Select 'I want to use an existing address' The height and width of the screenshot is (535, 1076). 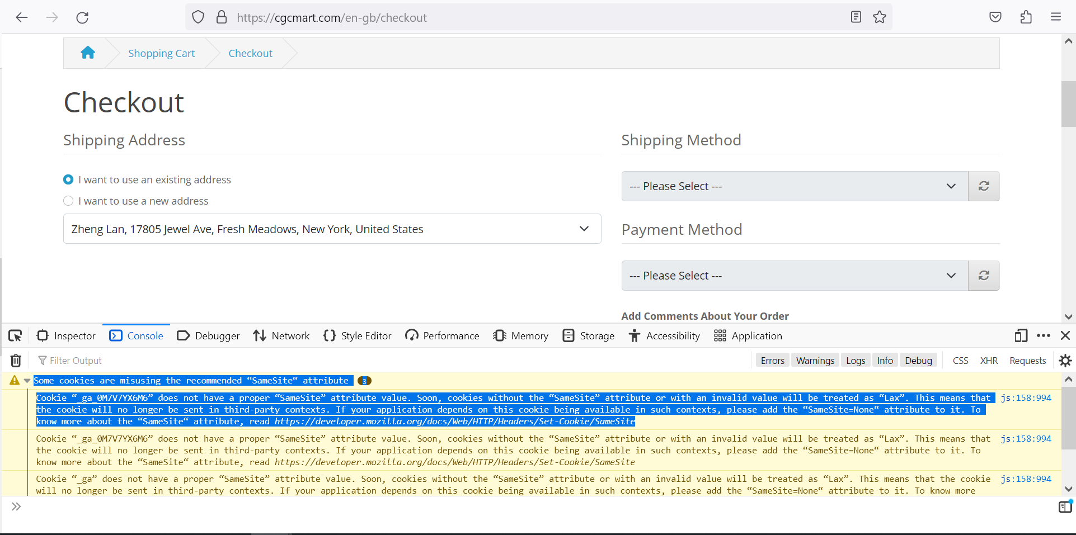68,179
